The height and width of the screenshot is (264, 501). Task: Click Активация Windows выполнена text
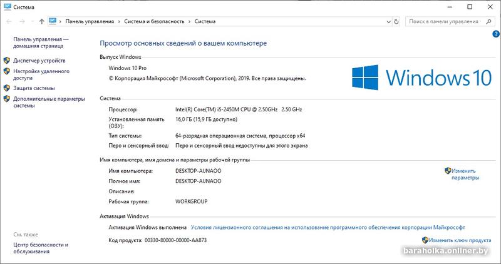[x=148, y=227]
